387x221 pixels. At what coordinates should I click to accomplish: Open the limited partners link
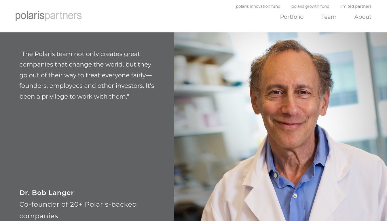[356, 6]
